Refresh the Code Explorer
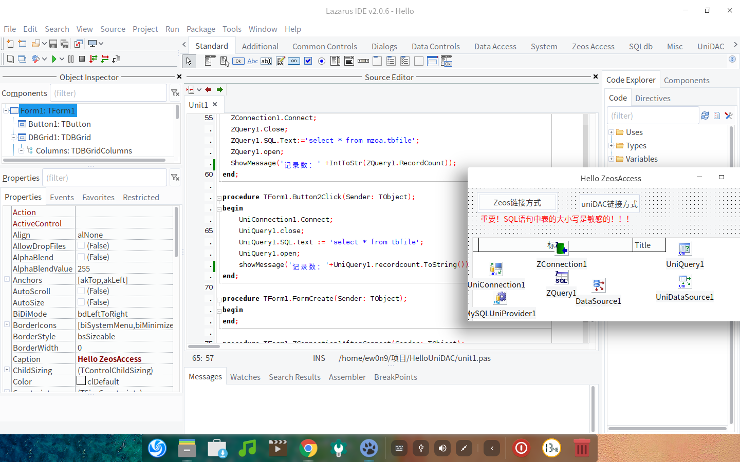Image resolution: width=740 pixels, height=462 pixels. pos(705,116)
